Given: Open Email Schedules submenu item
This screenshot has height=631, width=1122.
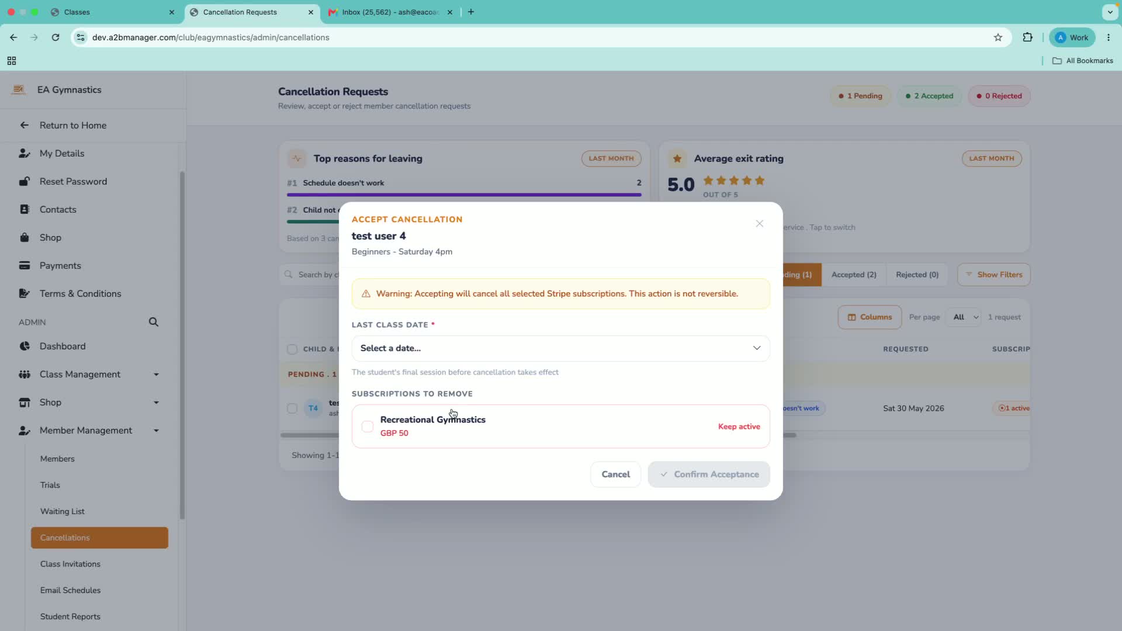Looking at the screenshot, I should (70, 590).
